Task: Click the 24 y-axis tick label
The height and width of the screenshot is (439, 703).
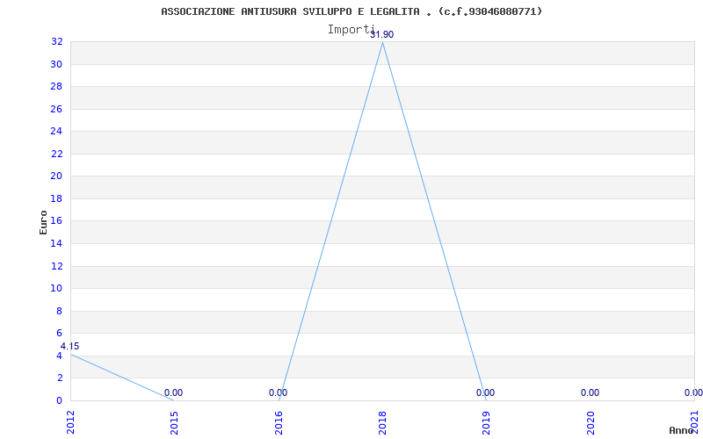Action: click(56, 131)
